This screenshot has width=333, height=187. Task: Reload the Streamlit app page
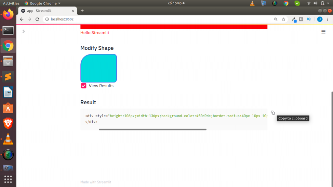click(x=37, y=19)
